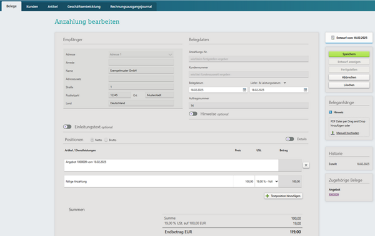Click the Erstellt 18.02.2025 history date
The width and height of the screenshot is (375, 236).
(362, 164)
